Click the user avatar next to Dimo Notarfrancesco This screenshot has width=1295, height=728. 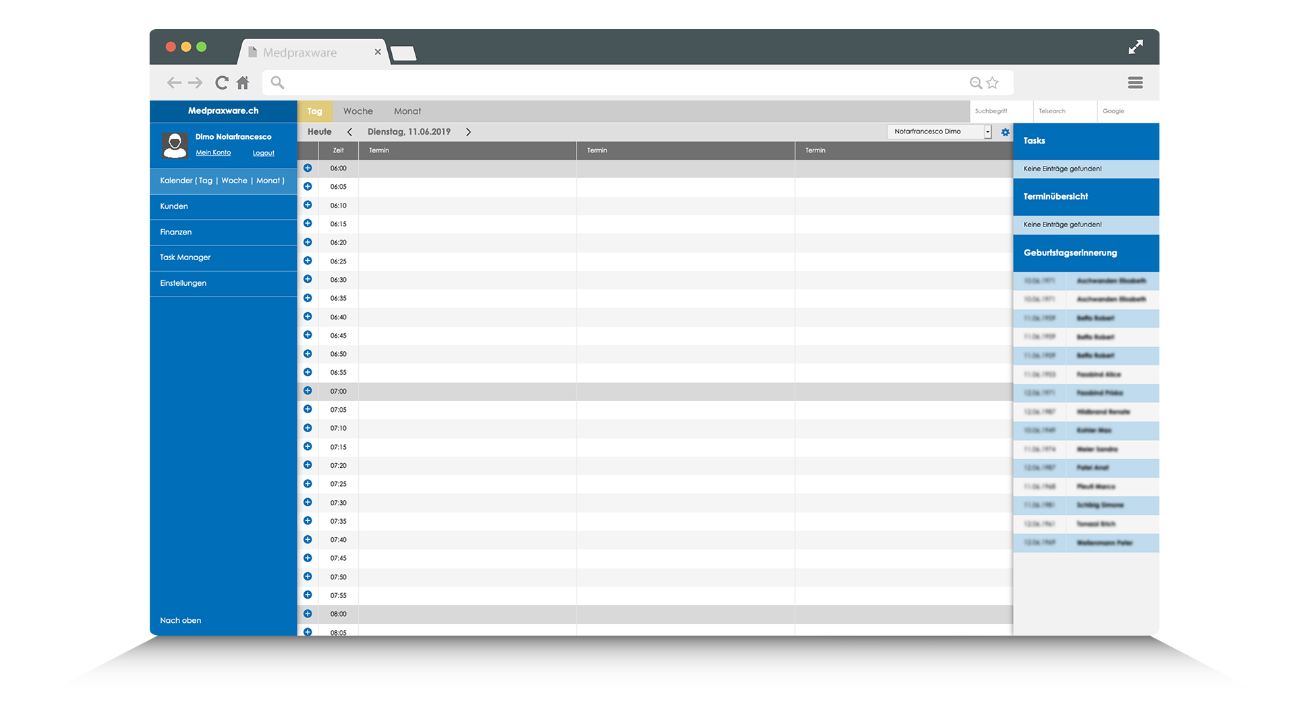tap(175, 144)
